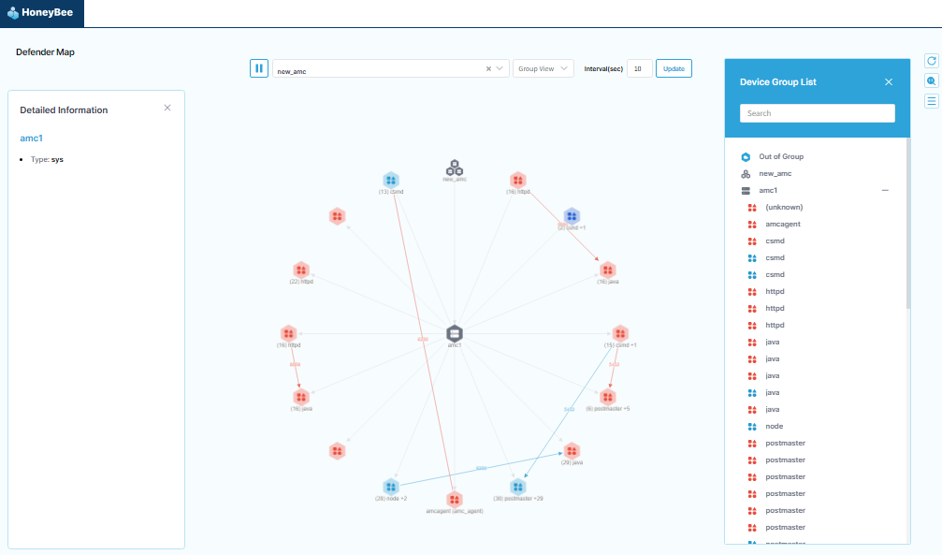The image size is (942, 555).
Task: Open the amc1 link in Detailed Information
Action: 31,139
